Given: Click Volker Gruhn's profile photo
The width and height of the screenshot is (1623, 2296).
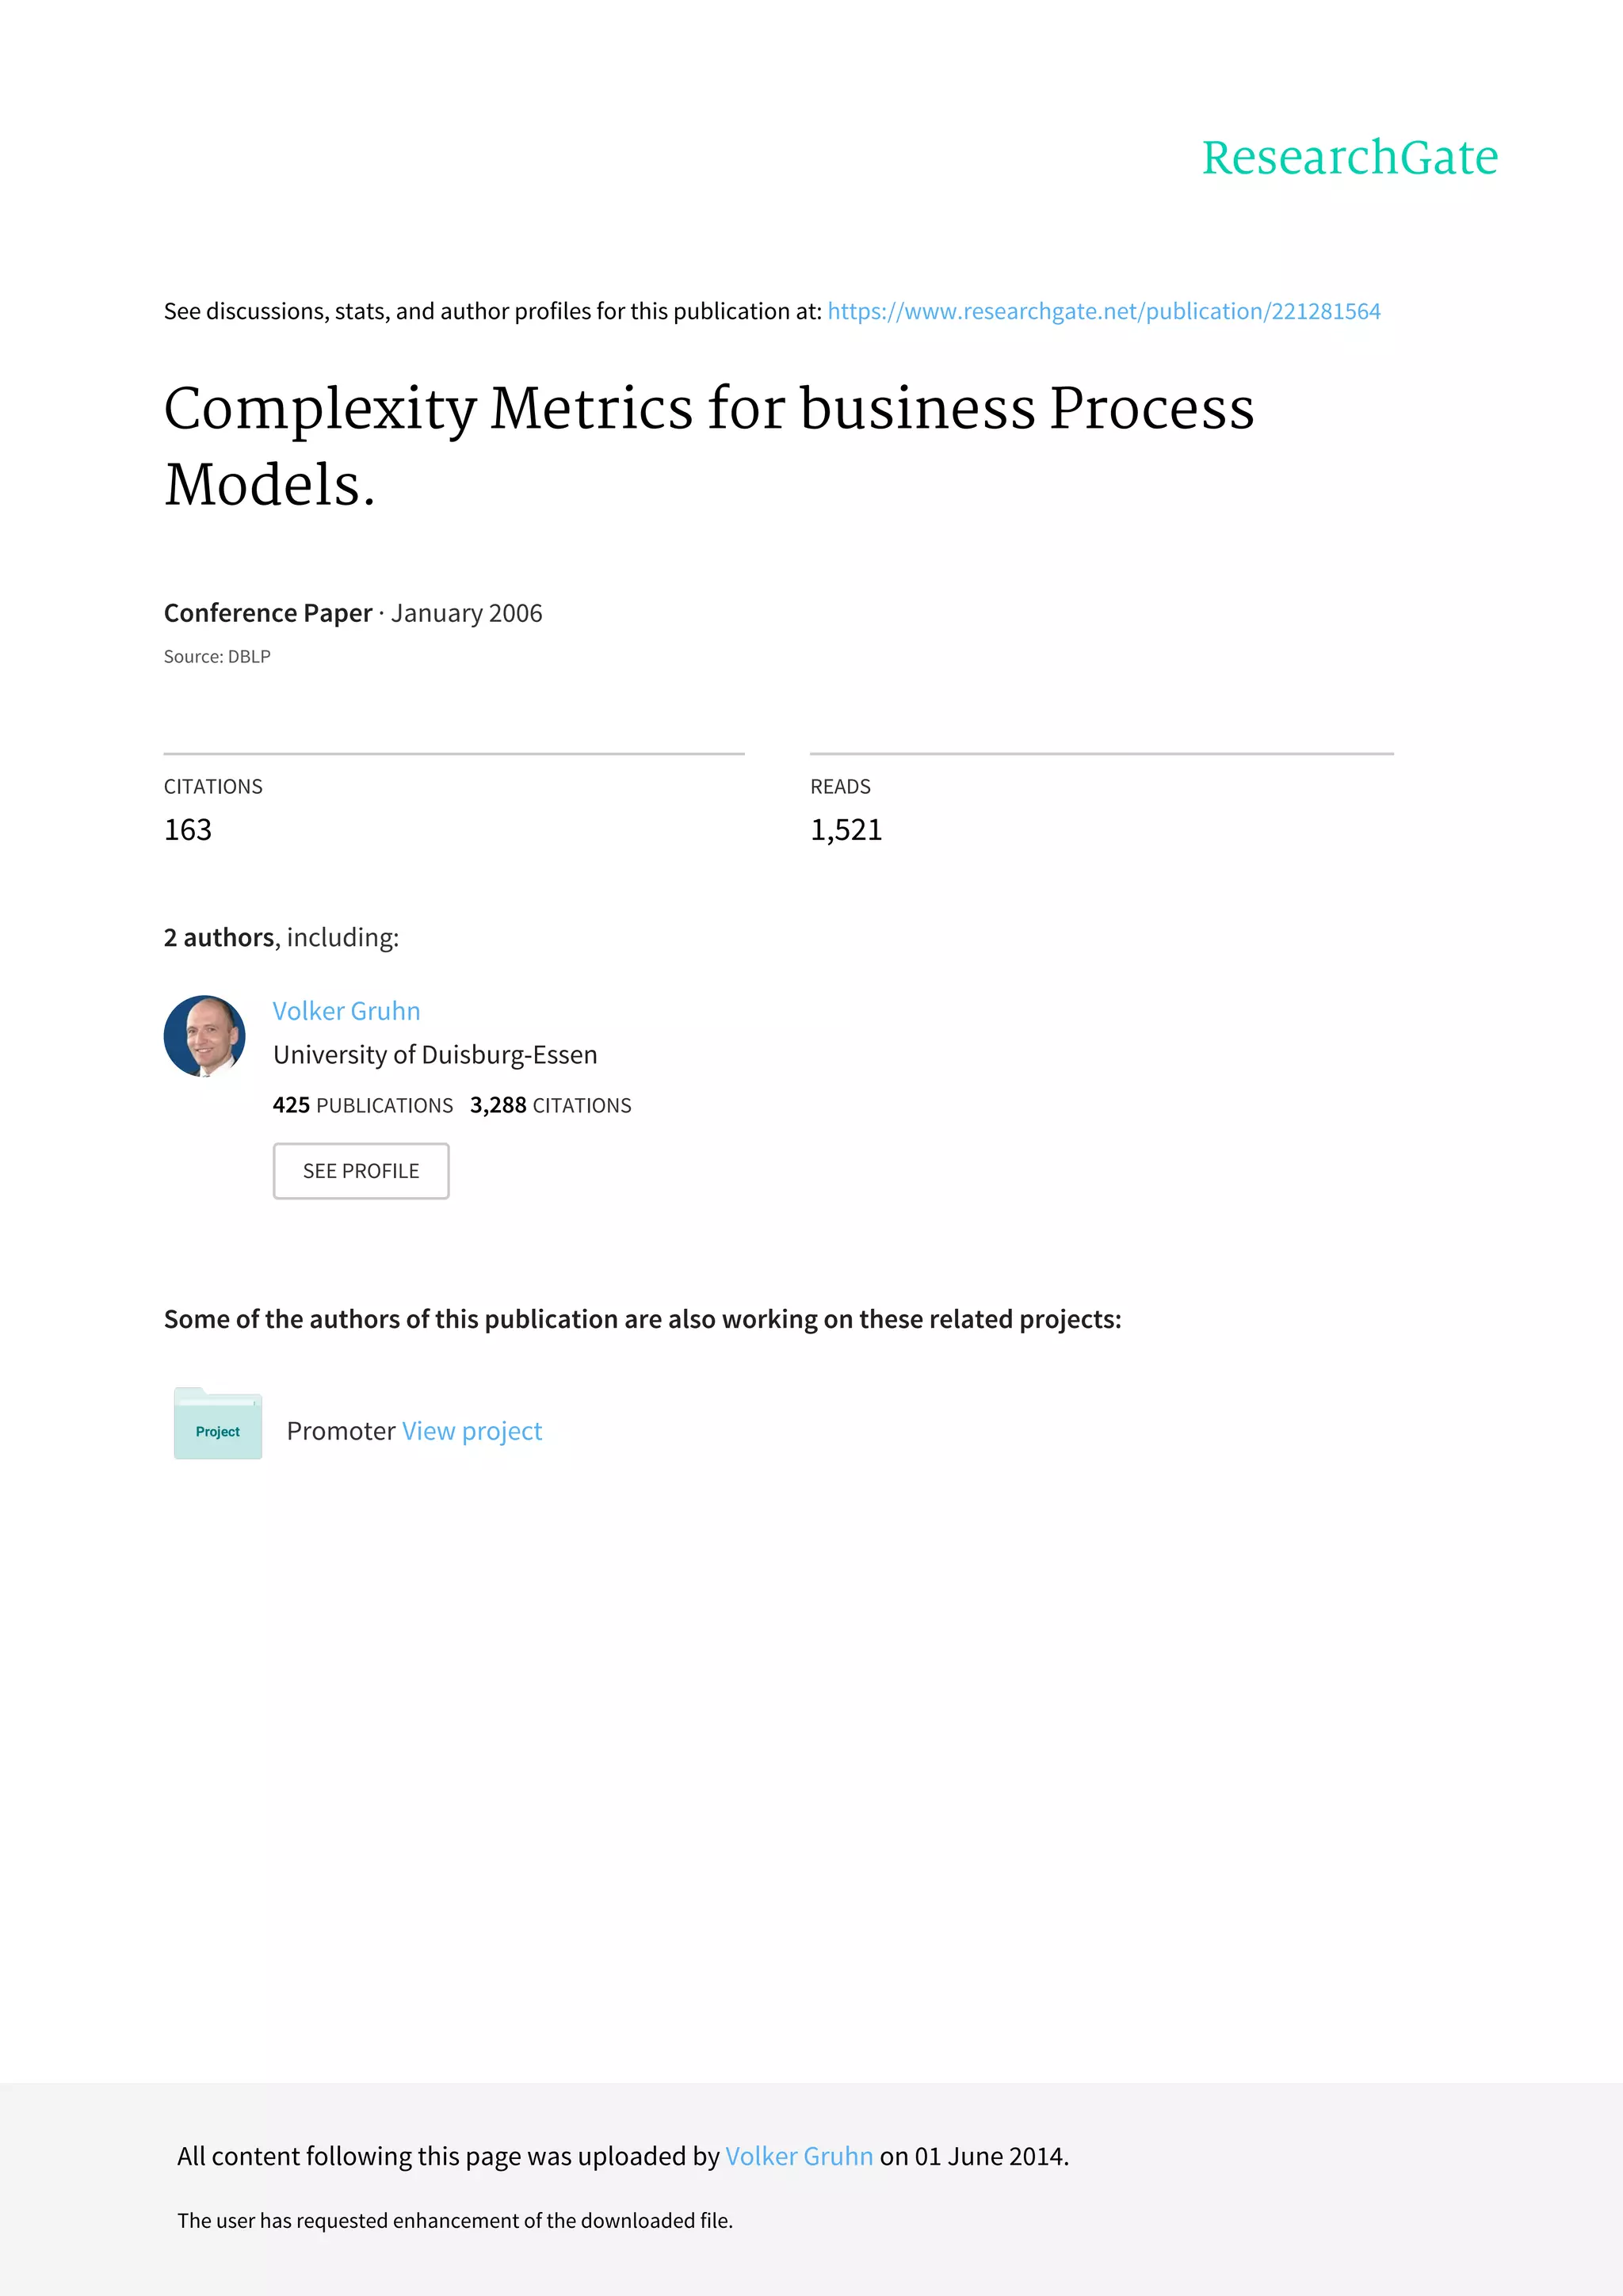Looking at the screenshot, I should pos(205,1036).
